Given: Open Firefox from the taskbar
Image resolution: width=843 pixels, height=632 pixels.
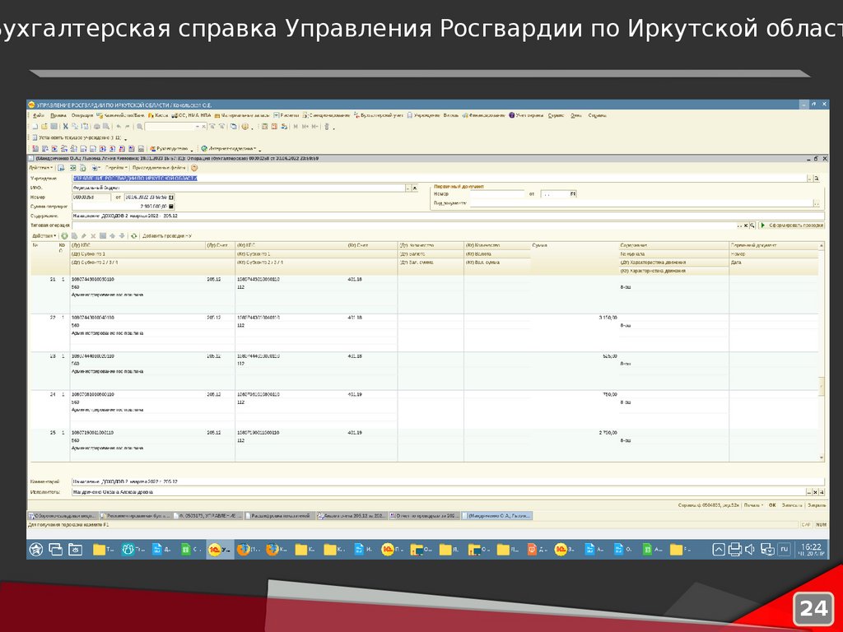Looking at the screenshot, I should (243, 549).
